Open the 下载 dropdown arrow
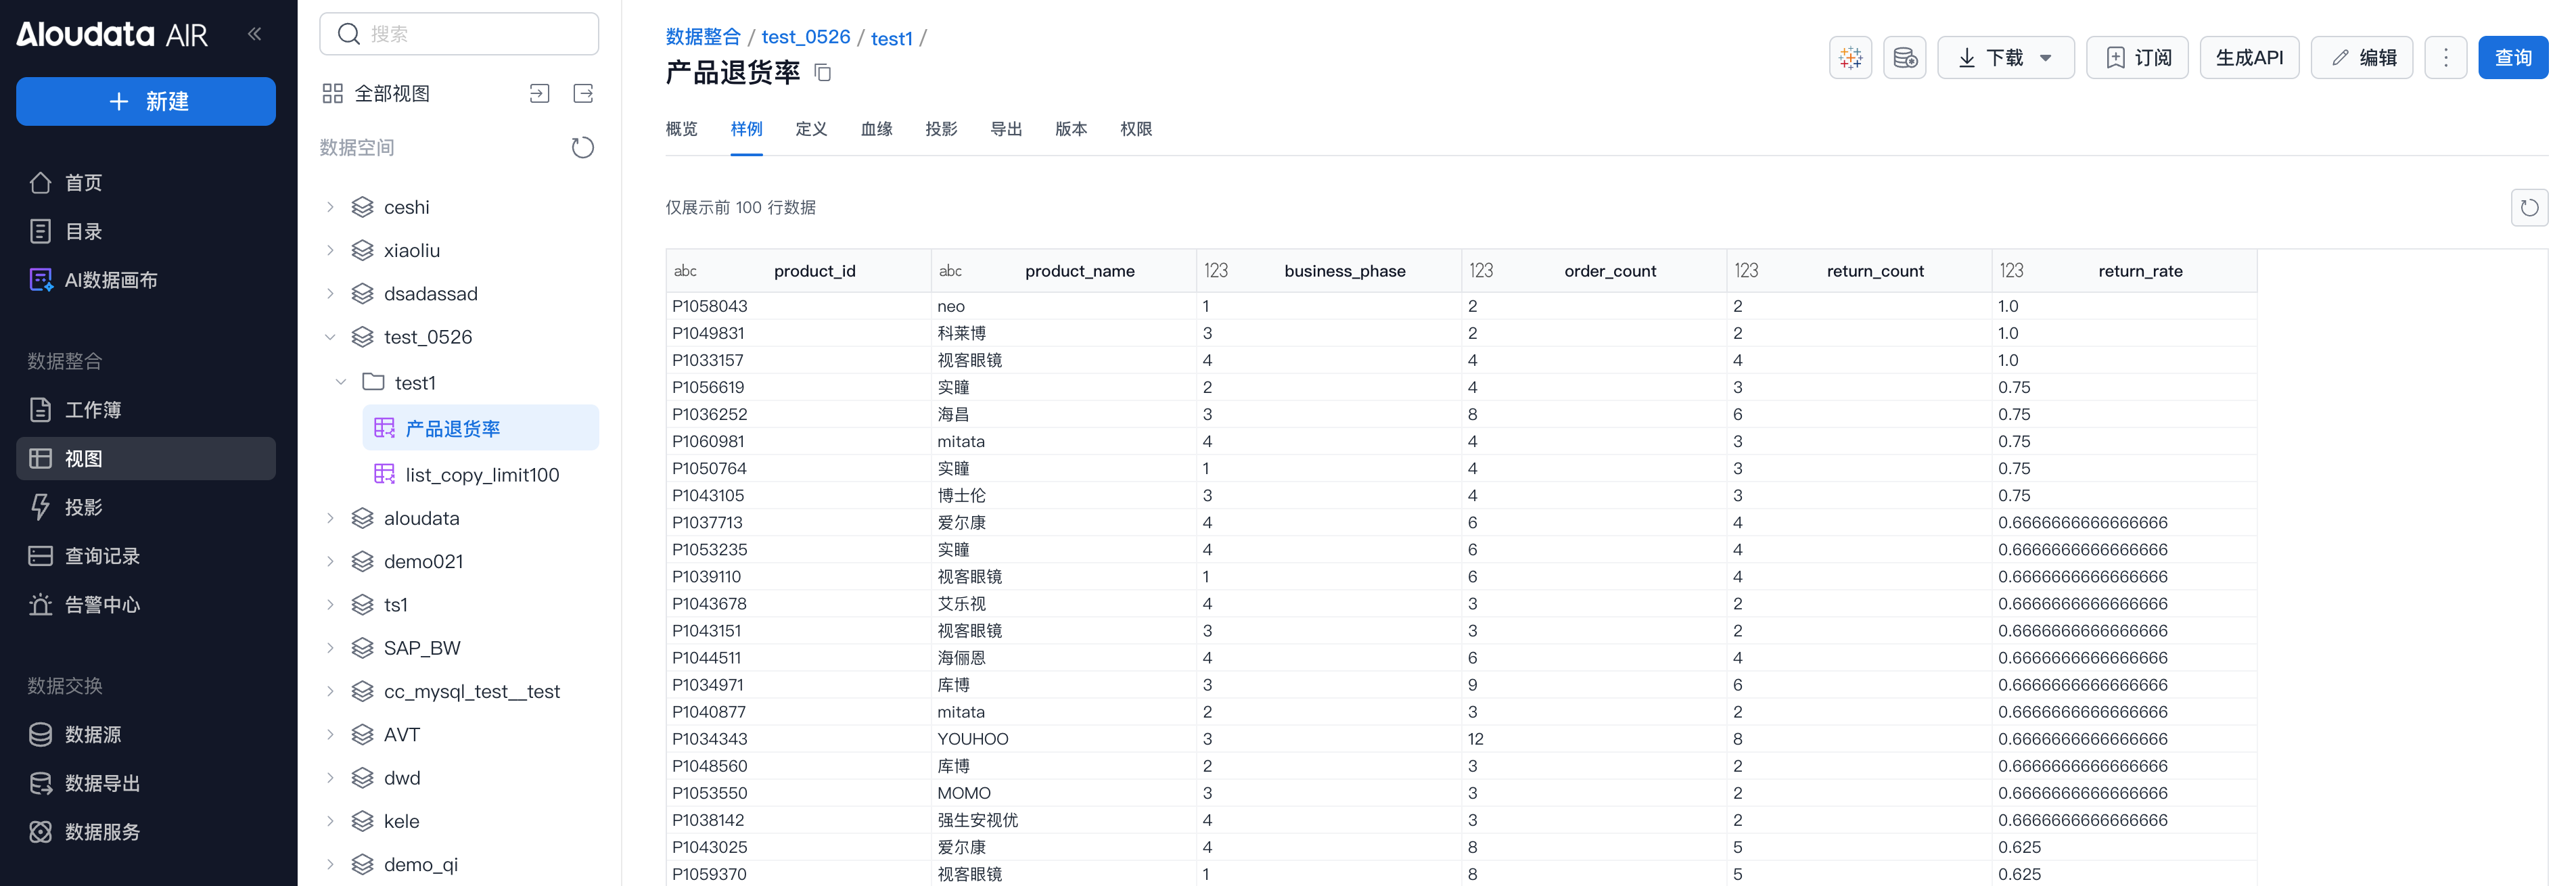This screenshot has width=2576, height=886. 2046,58
